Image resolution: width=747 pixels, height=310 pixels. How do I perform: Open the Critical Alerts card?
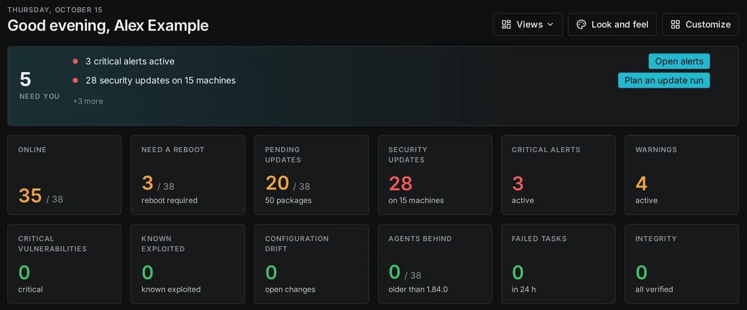(x=559, y=175)
